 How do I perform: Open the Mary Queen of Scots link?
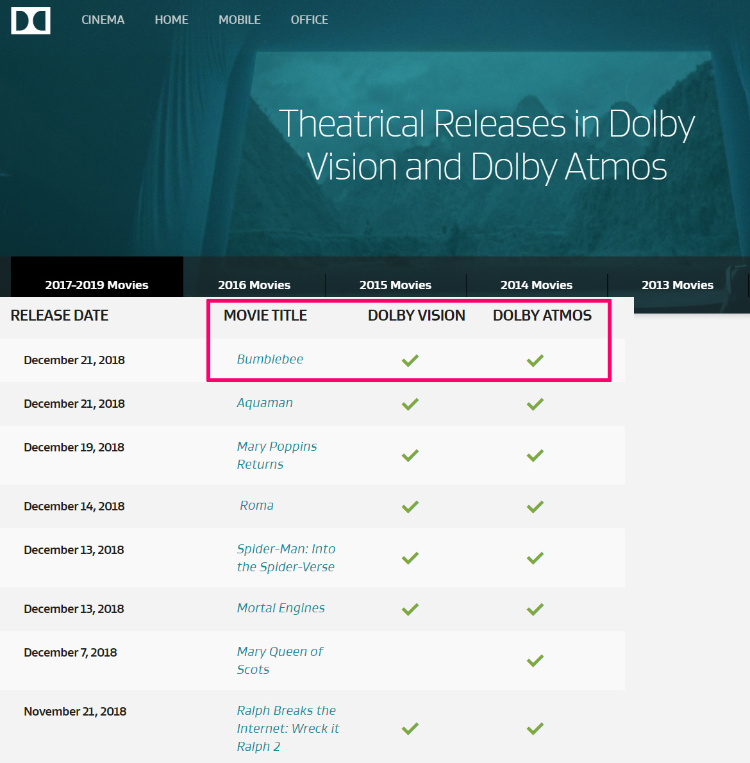[279, 660]
